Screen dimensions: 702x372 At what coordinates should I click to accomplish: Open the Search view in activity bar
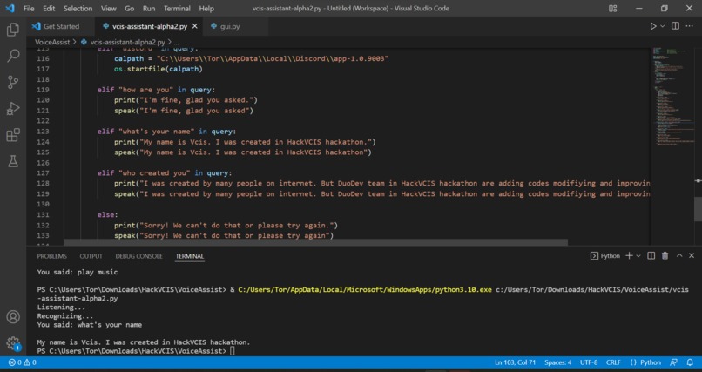pyautogui.click(x=13, y=56)
